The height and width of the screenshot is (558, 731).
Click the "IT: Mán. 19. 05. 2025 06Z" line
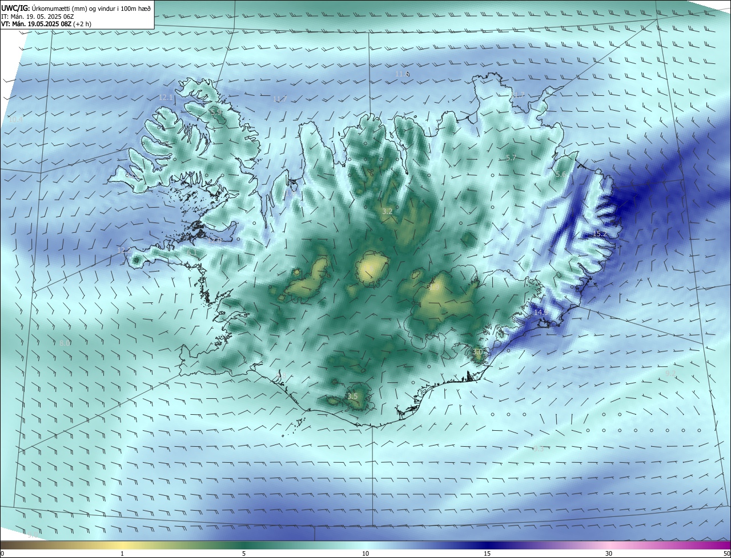37,17
